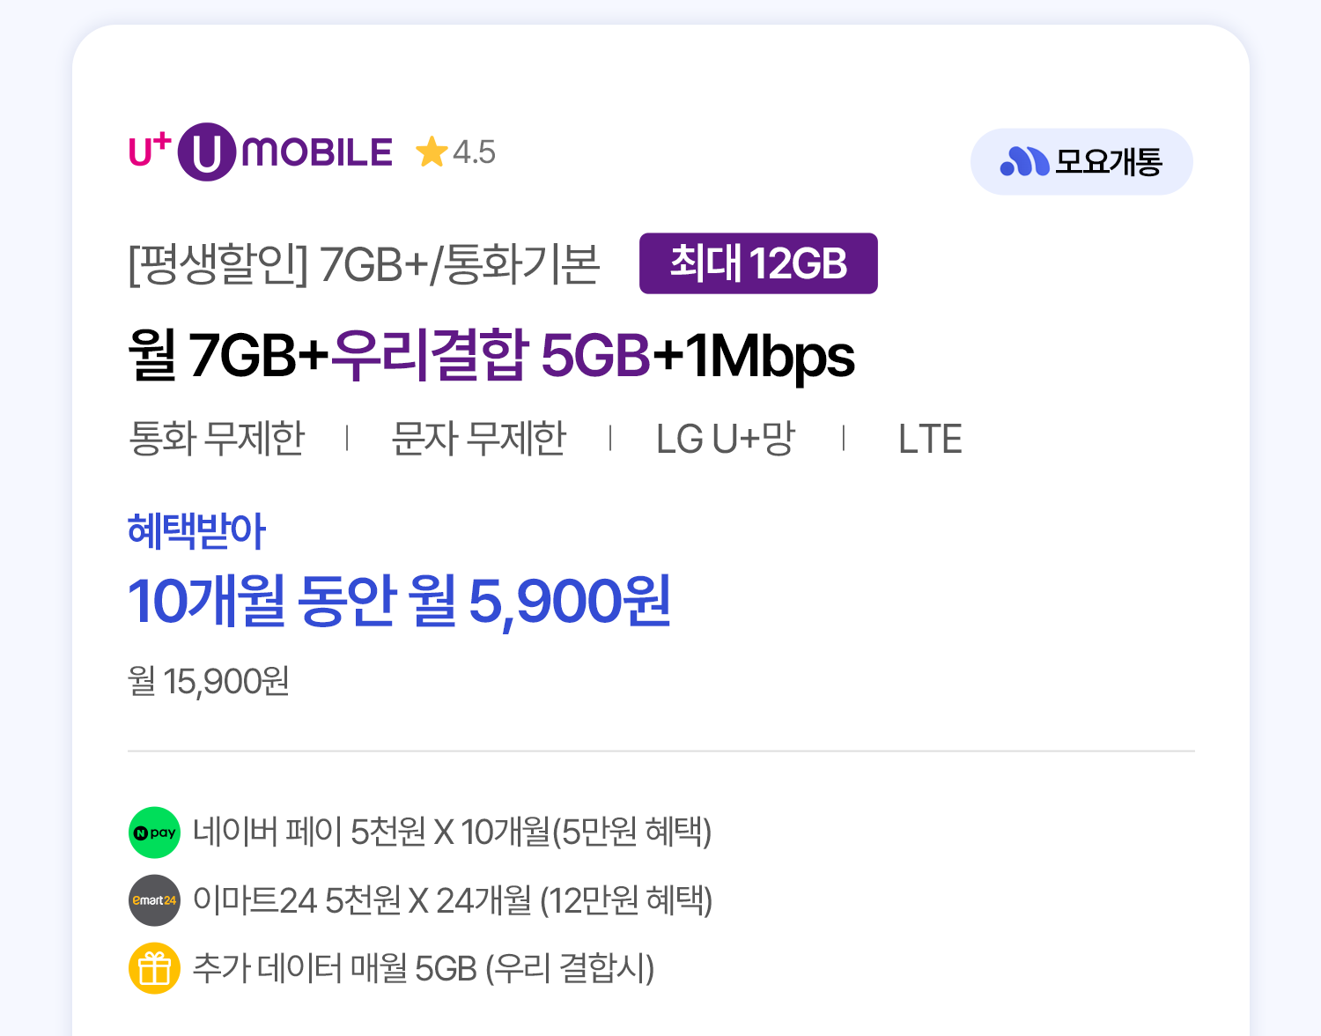The height and width of the screenshot is (1036, 1321).
Task: Open the 이마트24 5천원 X 24개월 benefit
Action: 452,900
